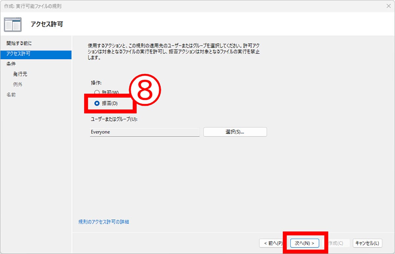395x254 pixels.
Task: Open the 発行元 sub-step
Action: tap(20, 74)
